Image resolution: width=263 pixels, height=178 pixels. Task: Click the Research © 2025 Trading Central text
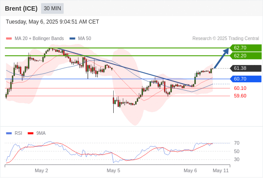226,39
